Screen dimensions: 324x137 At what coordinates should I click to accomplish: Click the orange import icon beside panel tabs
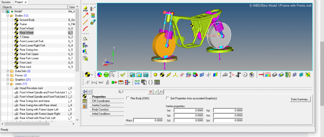tap(84, 106)
